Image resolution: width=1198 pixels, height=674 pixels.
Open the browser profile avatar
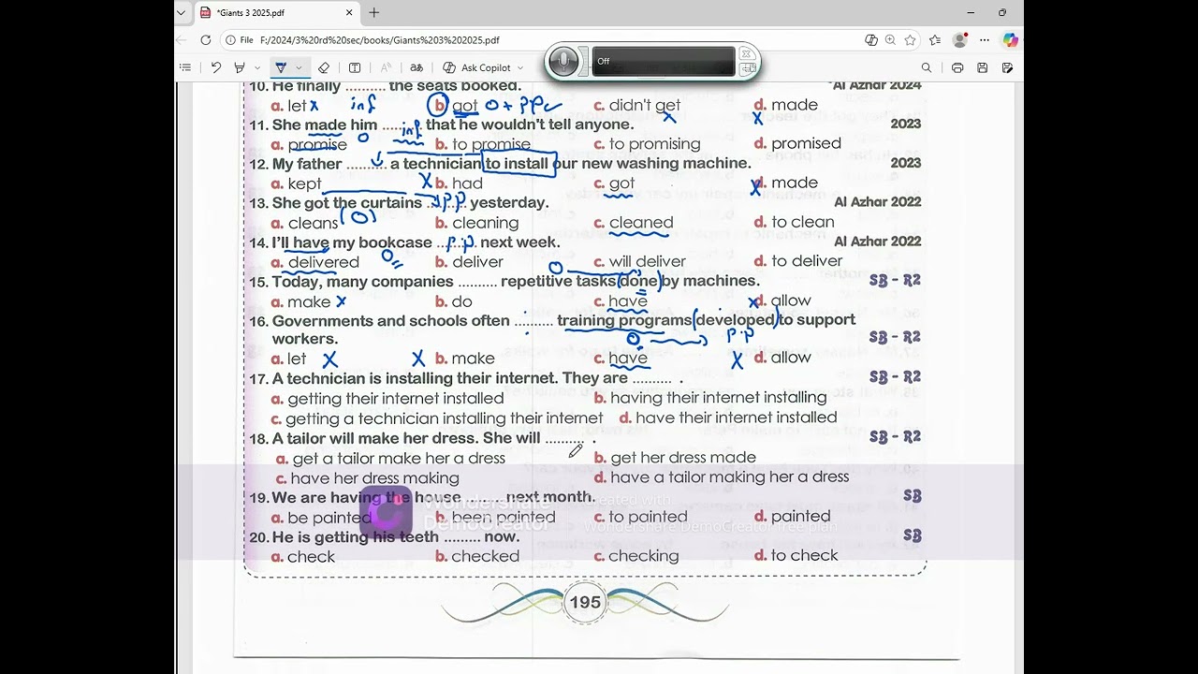coord(959,40)
